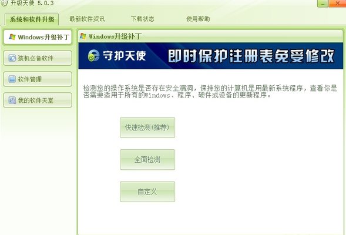Start 快速检测(推荐) scan
This screenshot has height=235, width=346.
147,127
